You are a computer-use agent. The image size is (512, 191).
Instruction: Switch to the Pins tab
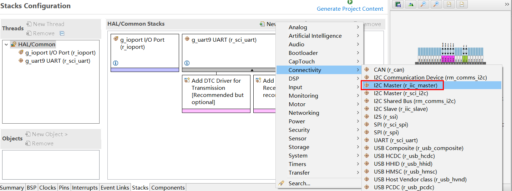64,187
